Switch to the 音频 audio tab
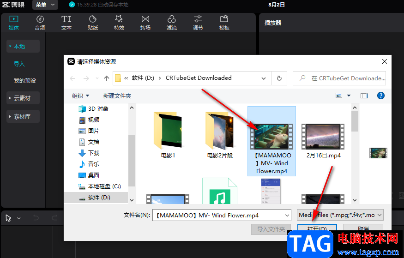This screenshot has width=404, height=258. [x=40, y=23]
